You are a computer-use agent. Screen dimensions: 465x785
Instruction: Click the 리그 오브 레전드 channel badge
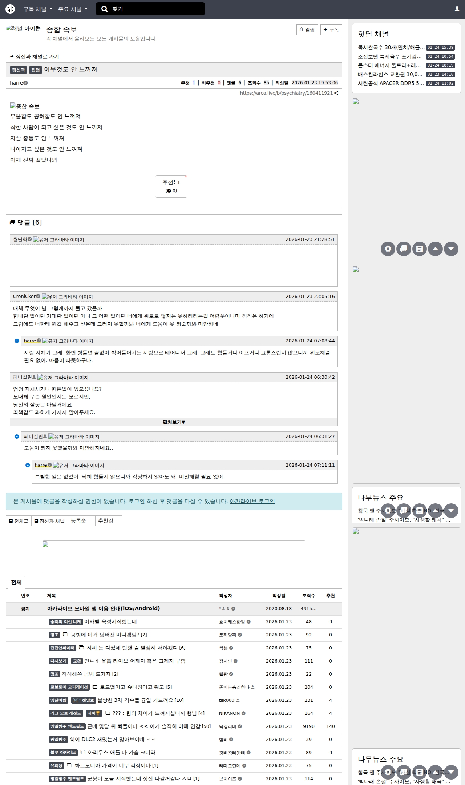66,713
